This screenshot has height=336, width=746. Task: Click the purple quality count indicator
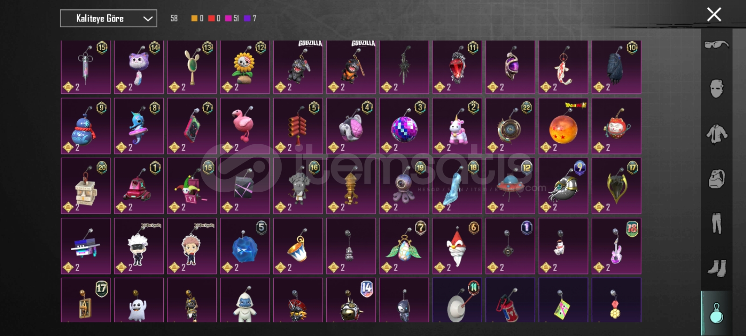coord(250,18)
